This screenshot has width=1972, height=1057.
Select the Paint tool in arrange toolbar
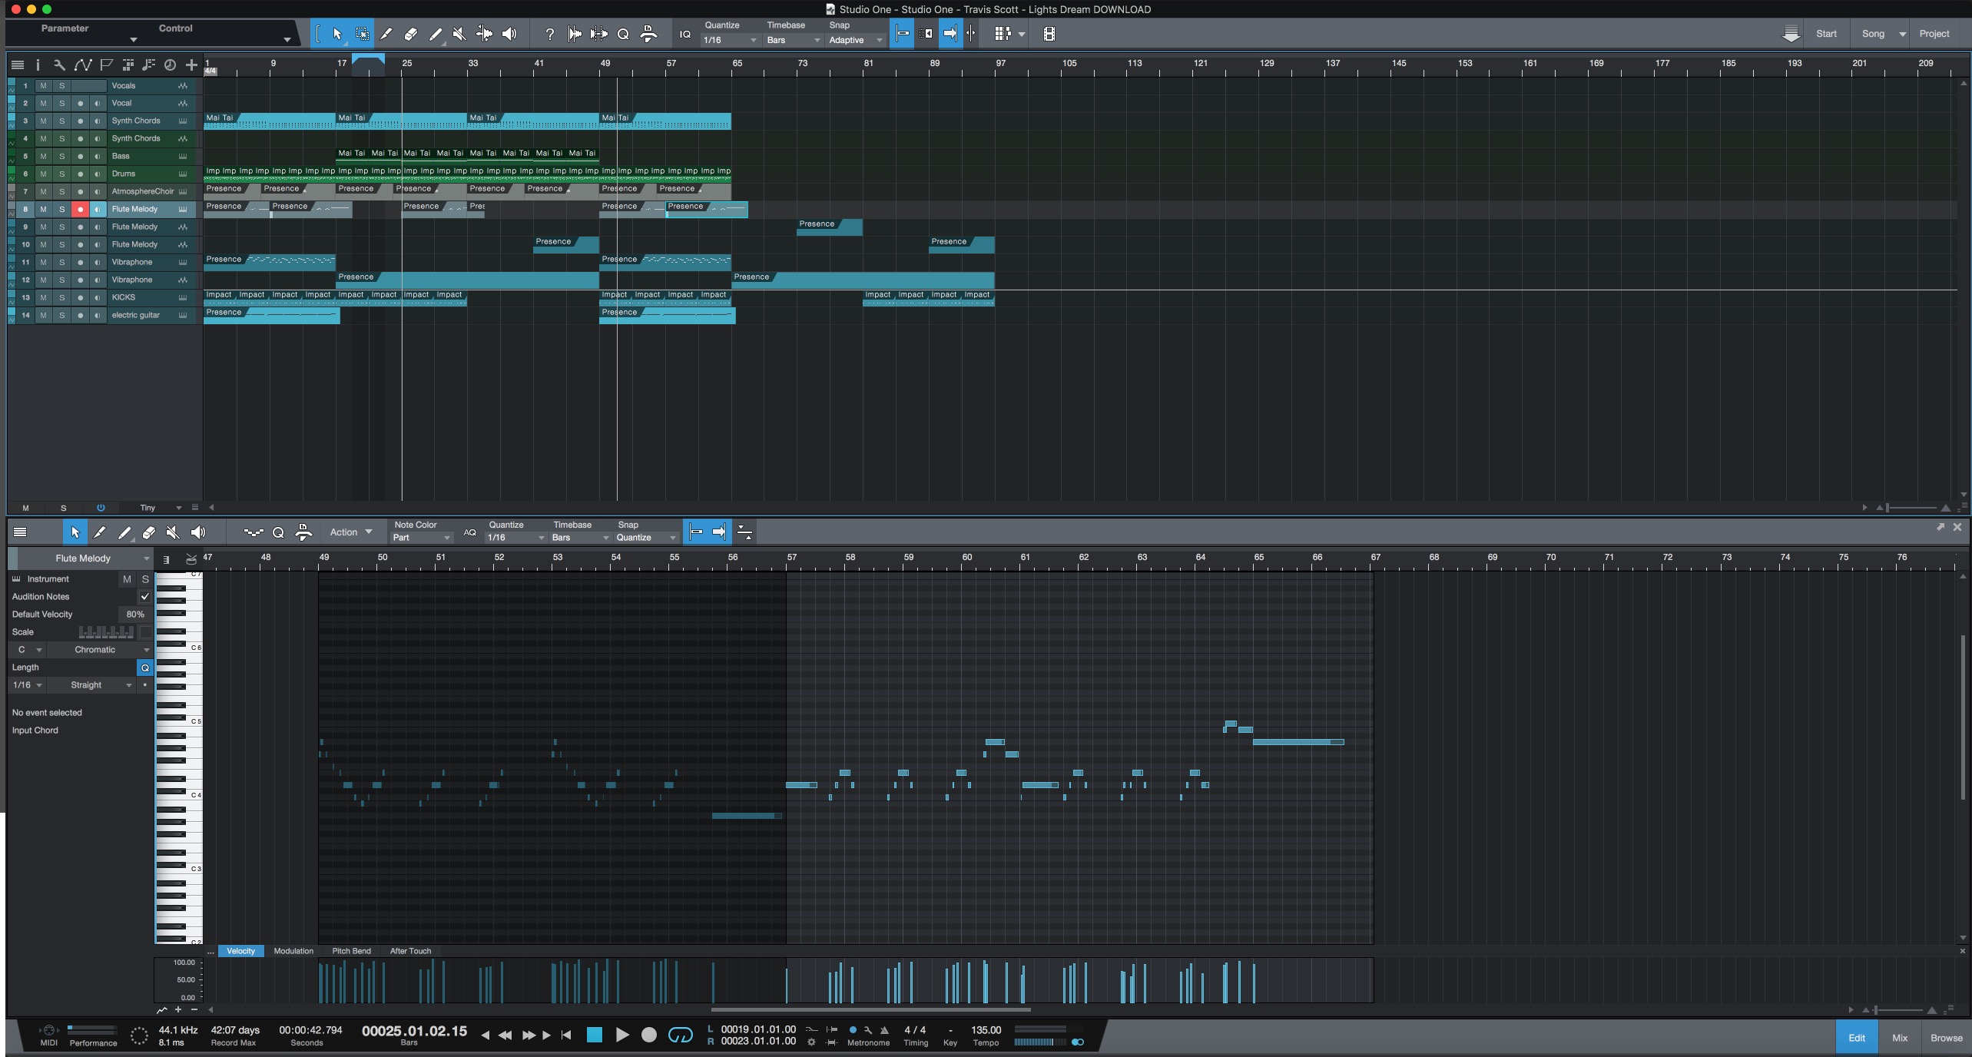pyautogui.click(x=436, y=34)
